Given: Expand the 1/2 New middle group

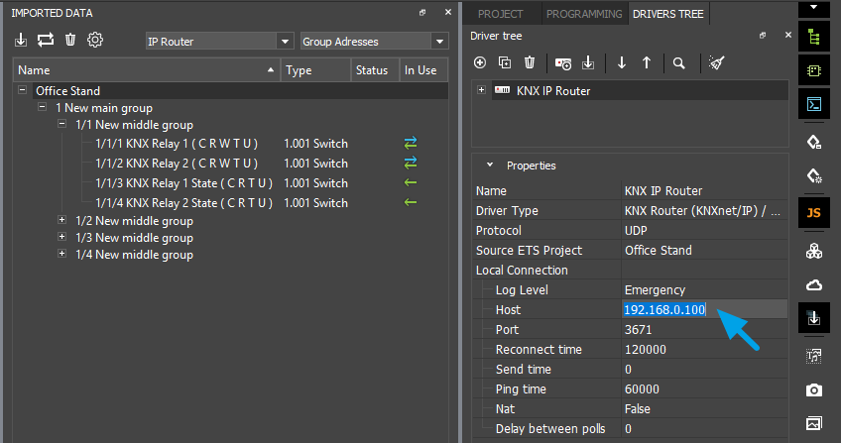Looking at the screenshot, I should point(62,220).
